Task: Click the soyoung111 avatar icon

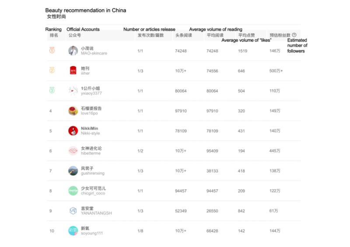Action: [73, 231]
